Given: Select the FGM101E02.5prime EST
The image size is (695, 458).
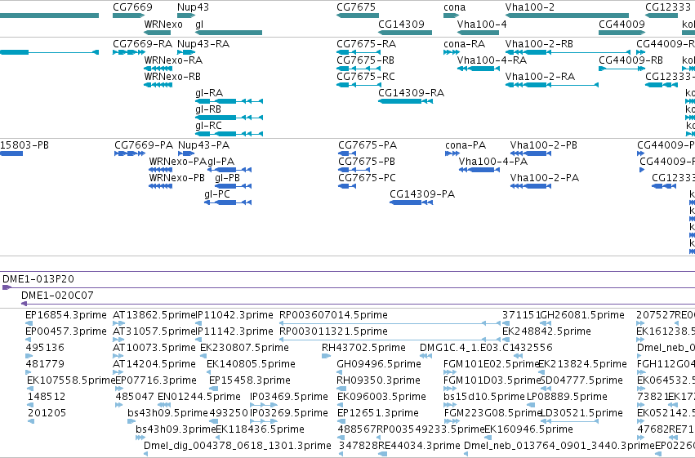Looking at the screenshot, I should tap(450, 373).
